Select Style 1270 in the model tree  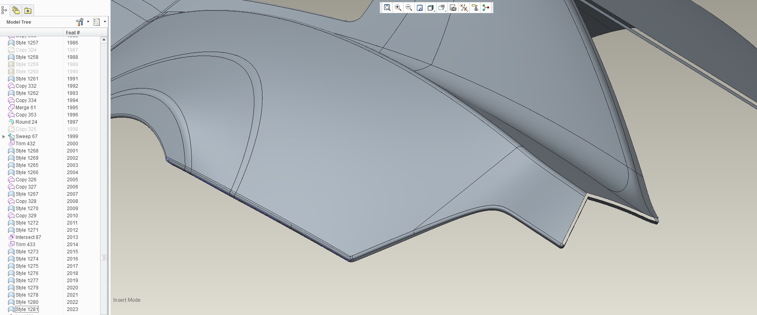point(27,209)
